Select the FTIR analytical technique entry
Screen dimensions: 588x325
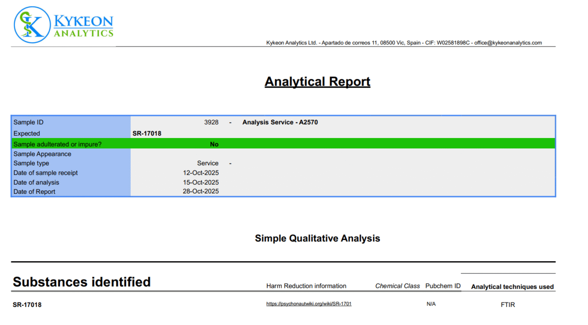coord(507,305)
